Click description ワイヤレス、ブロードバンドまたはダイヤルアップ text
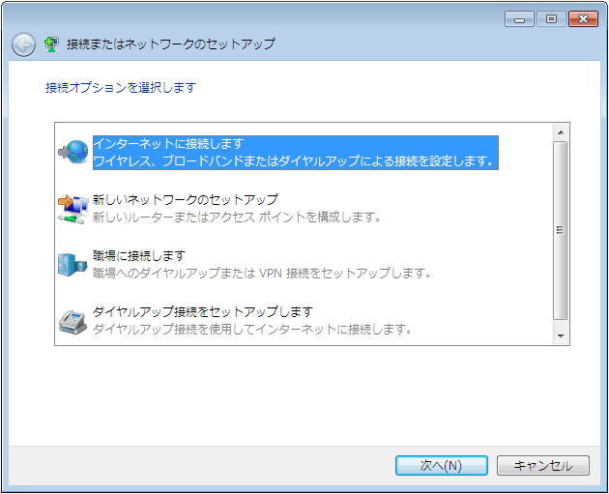Image resolution: width=609 pixels, height=494 pixels. pyautogui.click(x=294, y=160)
